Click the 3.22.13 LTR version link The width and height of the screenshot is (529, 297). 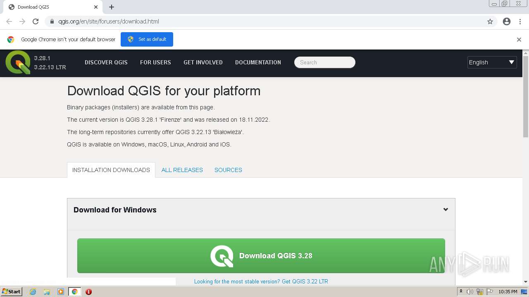coord(50,67)
